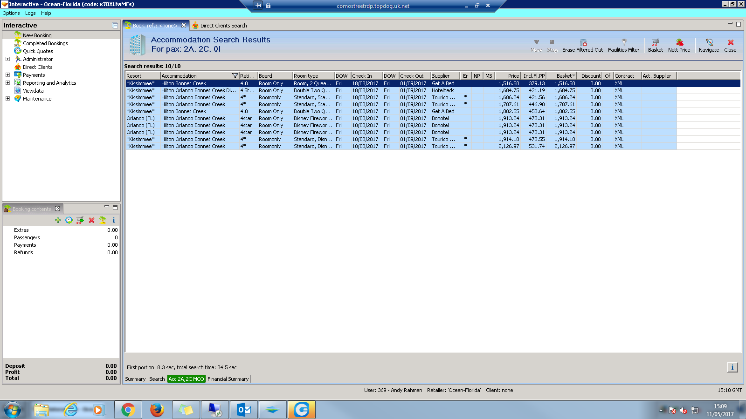This screenshot has height=419, width=746.
Task: Switch to the Summary bottom tab
Action: 135,379
